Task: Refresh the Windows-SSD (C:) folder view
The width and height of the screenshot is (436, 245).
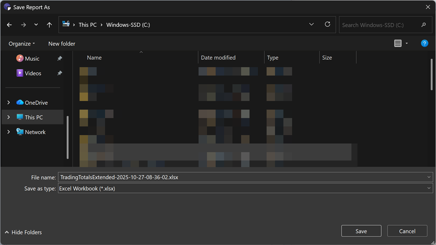Action: click(x=327, y=25)
